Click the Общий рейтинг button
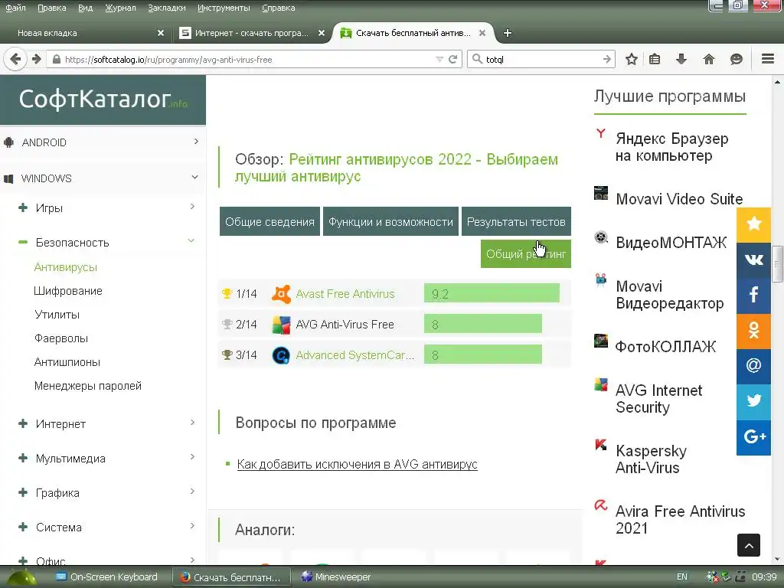This screenshot has height=588, width=784. [x=525, y=254]
